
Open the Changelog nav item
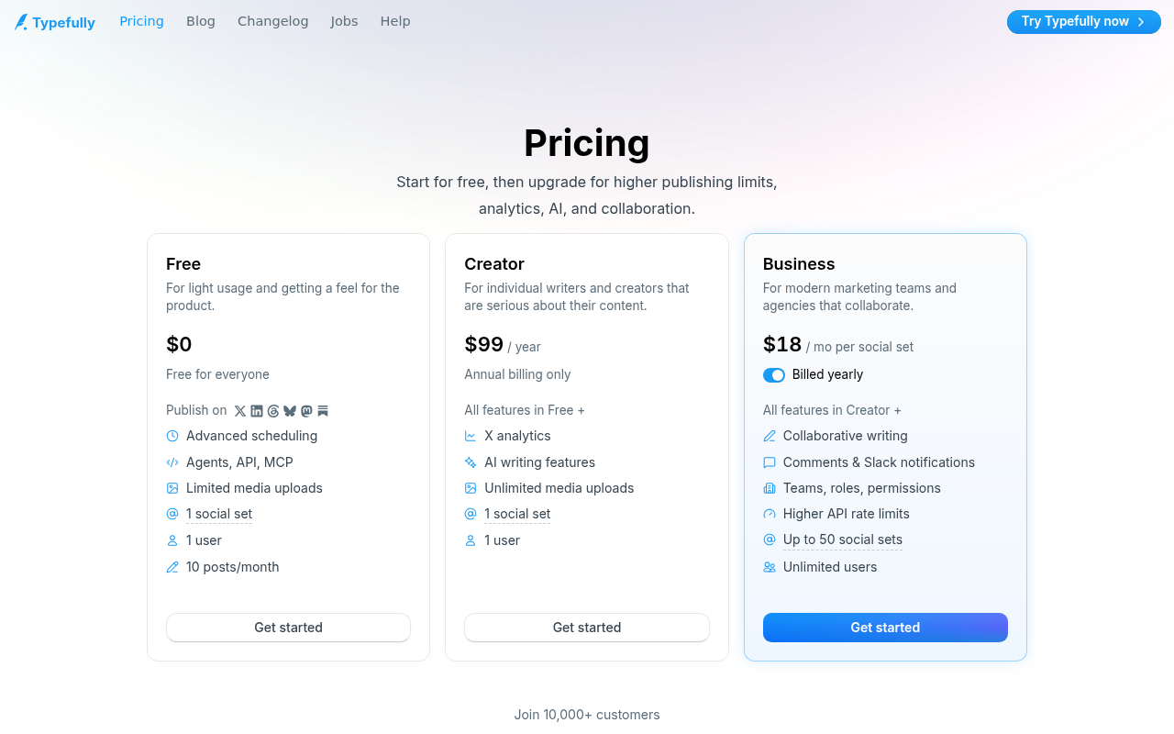coord(273,21)
